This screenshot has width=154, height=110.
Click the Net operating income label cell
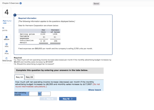22,94
